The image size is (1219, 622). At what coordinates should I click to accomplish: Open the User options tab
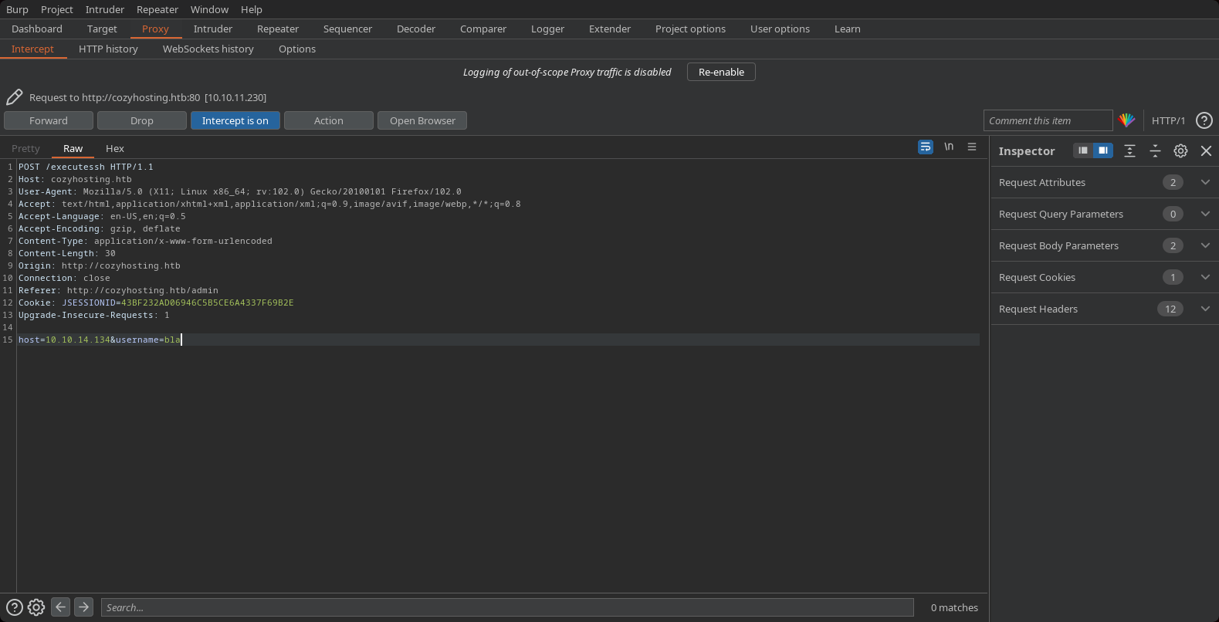[x=780, y=29]
